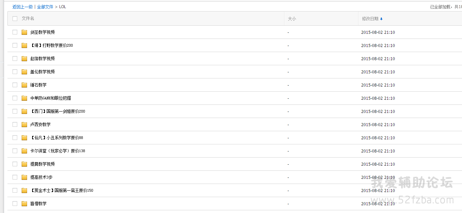This screenshot has width=462, height=213.
Task: Click 返回上一级 link
Action: tap(22, 7)
